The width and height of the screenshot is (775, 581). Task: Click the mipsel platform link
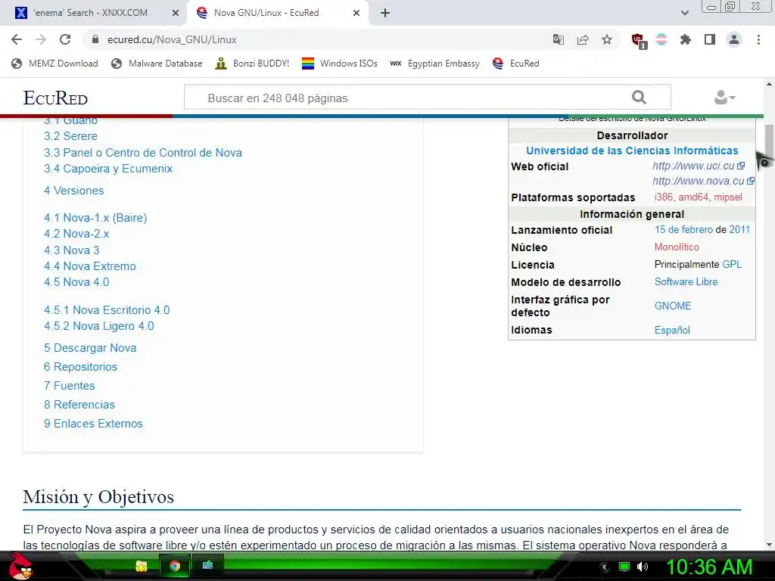[x=727, y=197]
